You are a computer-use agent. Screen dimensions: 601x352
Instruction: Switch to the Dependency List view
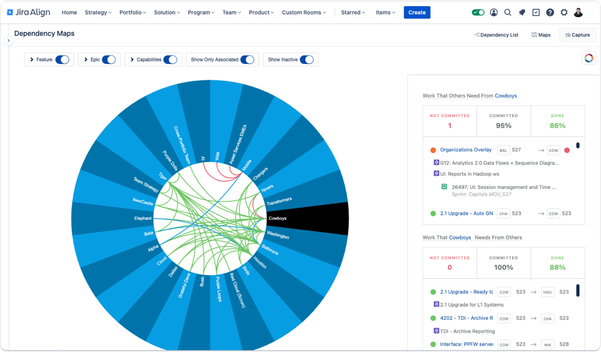(496, 35)
